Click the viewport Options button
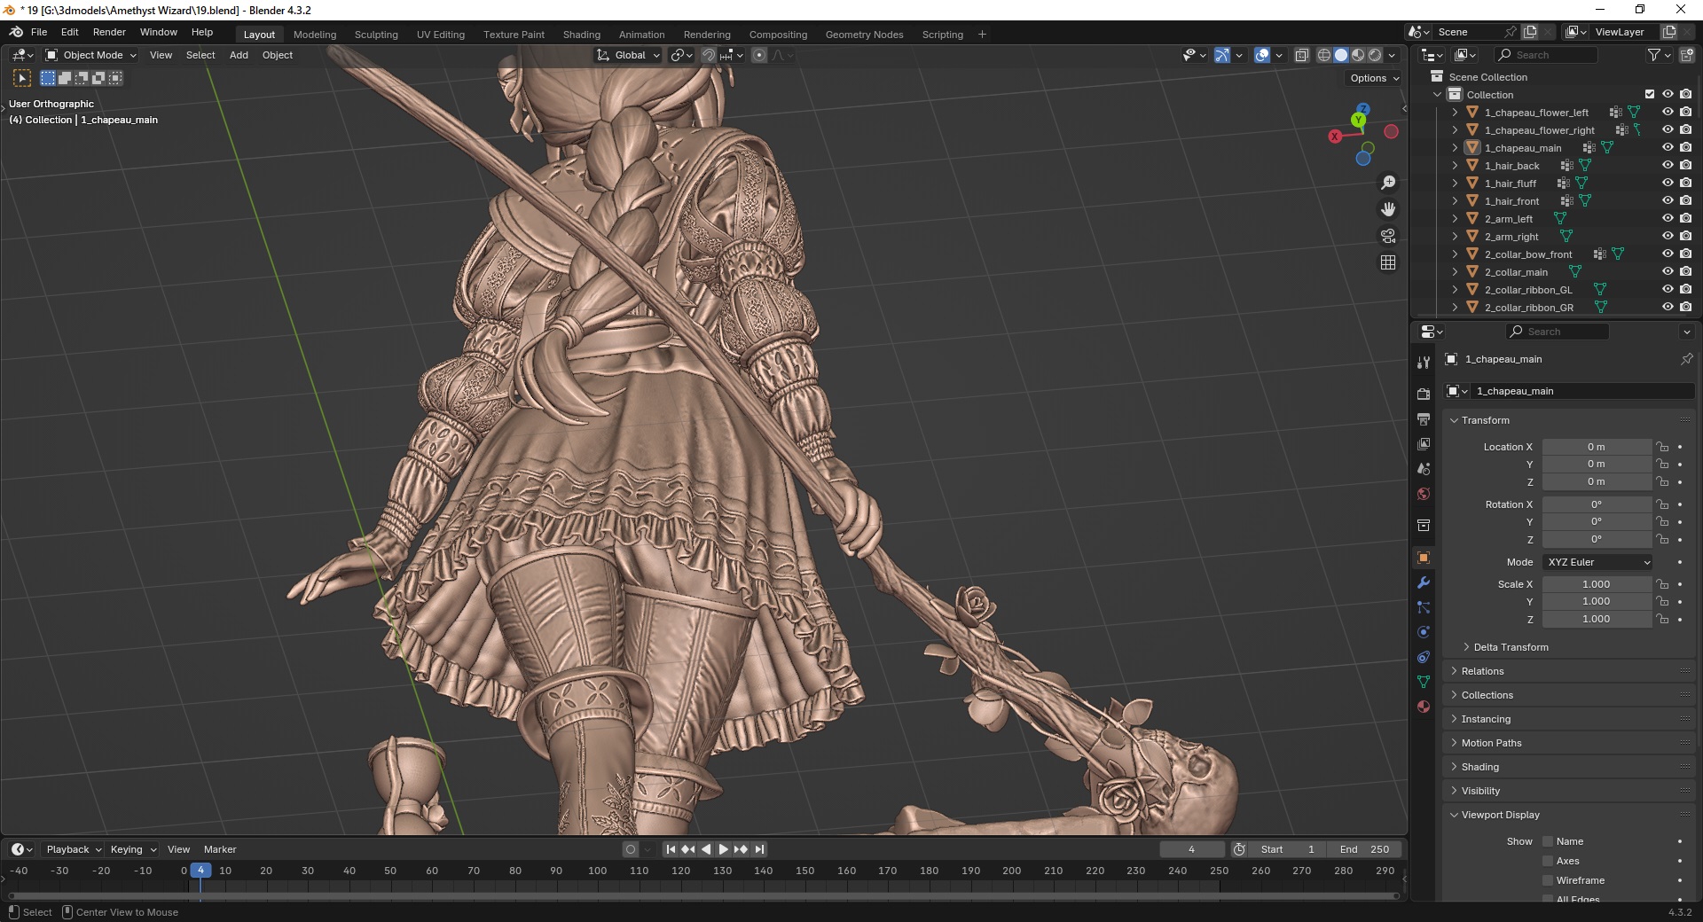Image resolution: width=1703 pixels, height=922 pixels. pyautogui.click(x=1374, y=78)
